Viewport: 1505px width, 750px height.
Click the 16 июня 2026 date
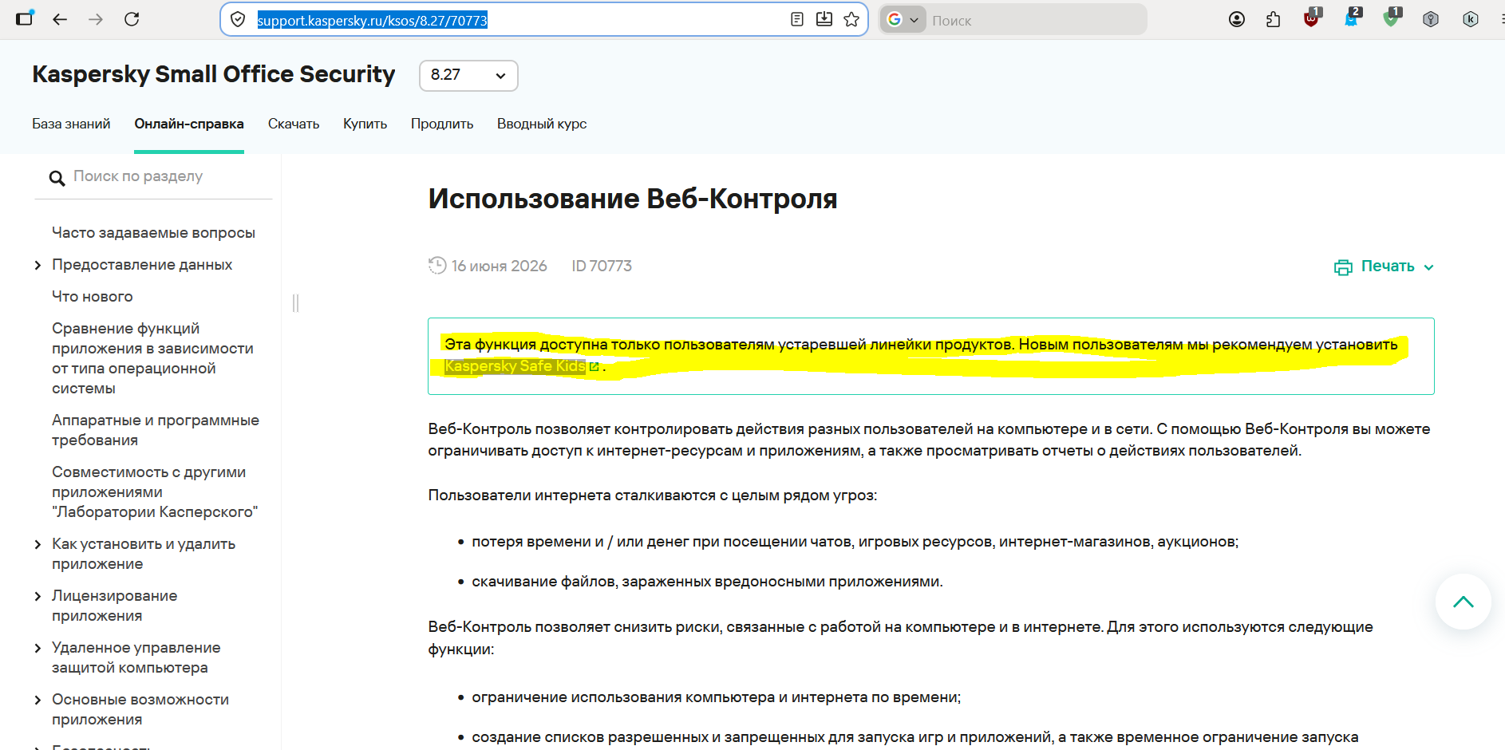pos(500,266)
